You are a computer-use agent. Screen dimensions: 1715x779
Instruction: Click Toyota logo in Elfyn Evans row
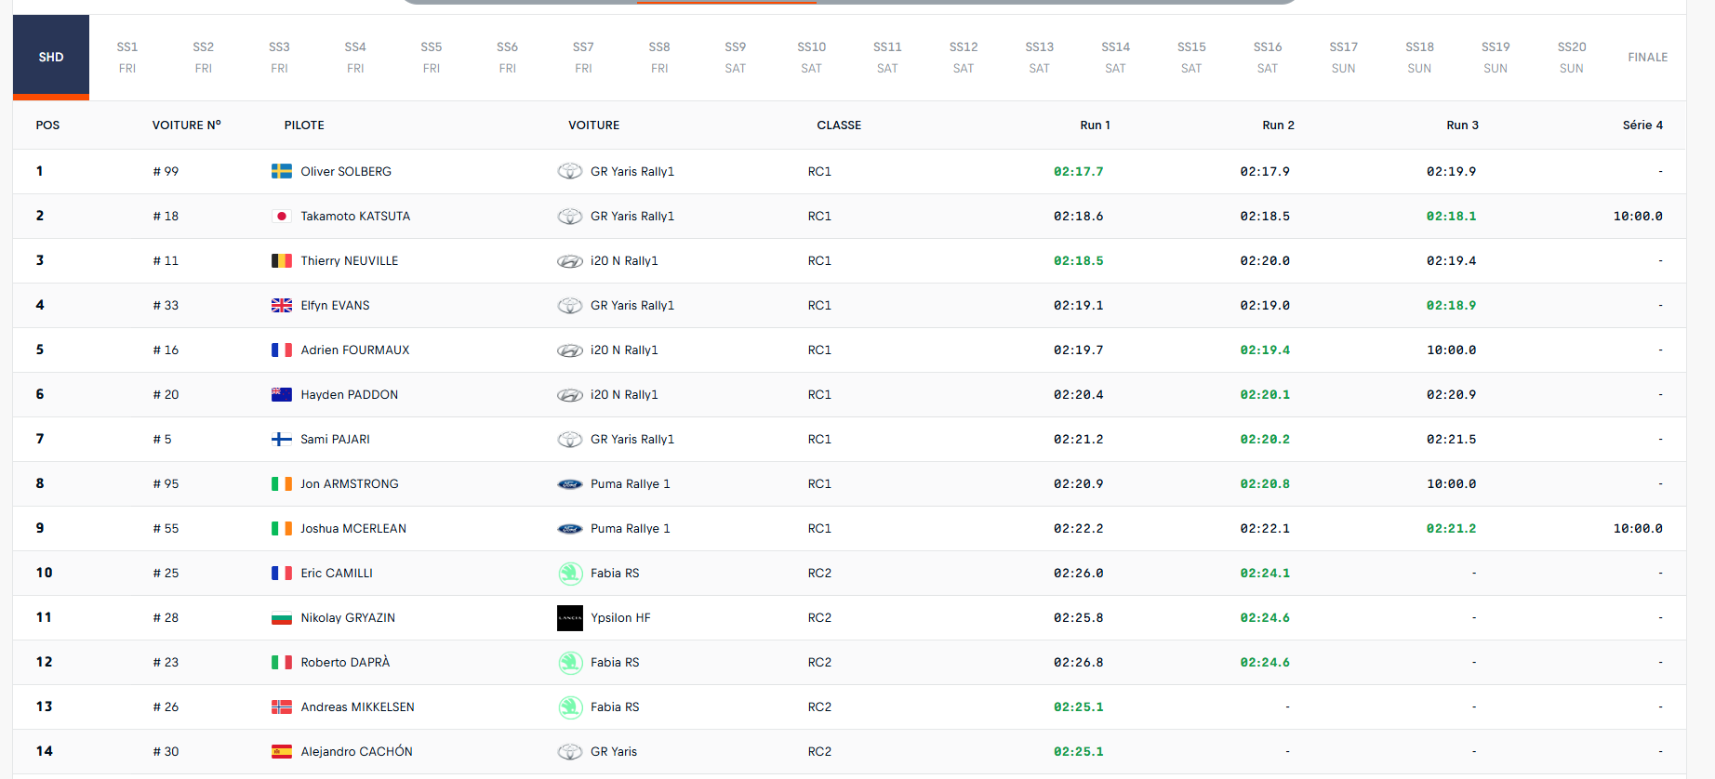pos(570,305)
